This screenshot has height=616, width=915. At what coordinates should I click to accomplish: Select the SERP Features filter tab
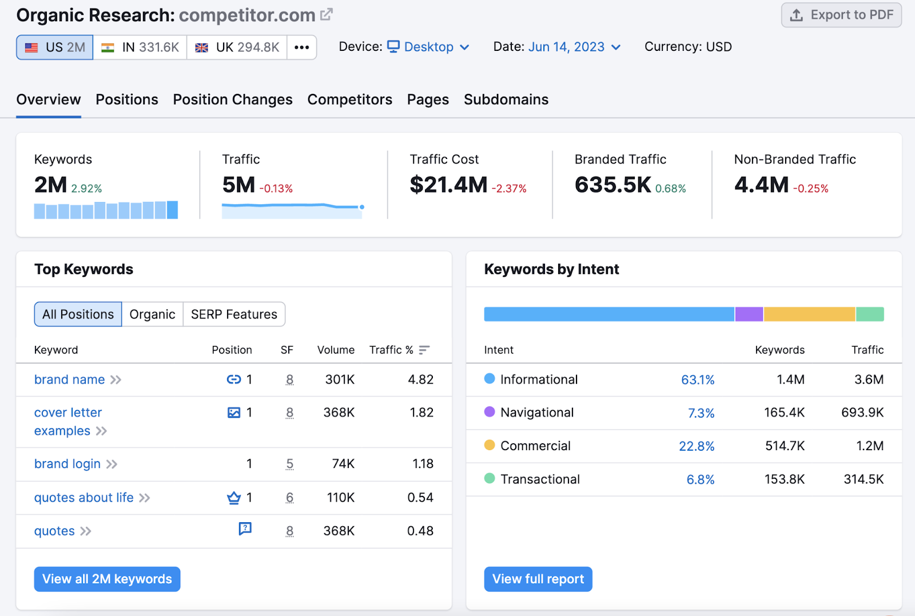tap(233, 314)
